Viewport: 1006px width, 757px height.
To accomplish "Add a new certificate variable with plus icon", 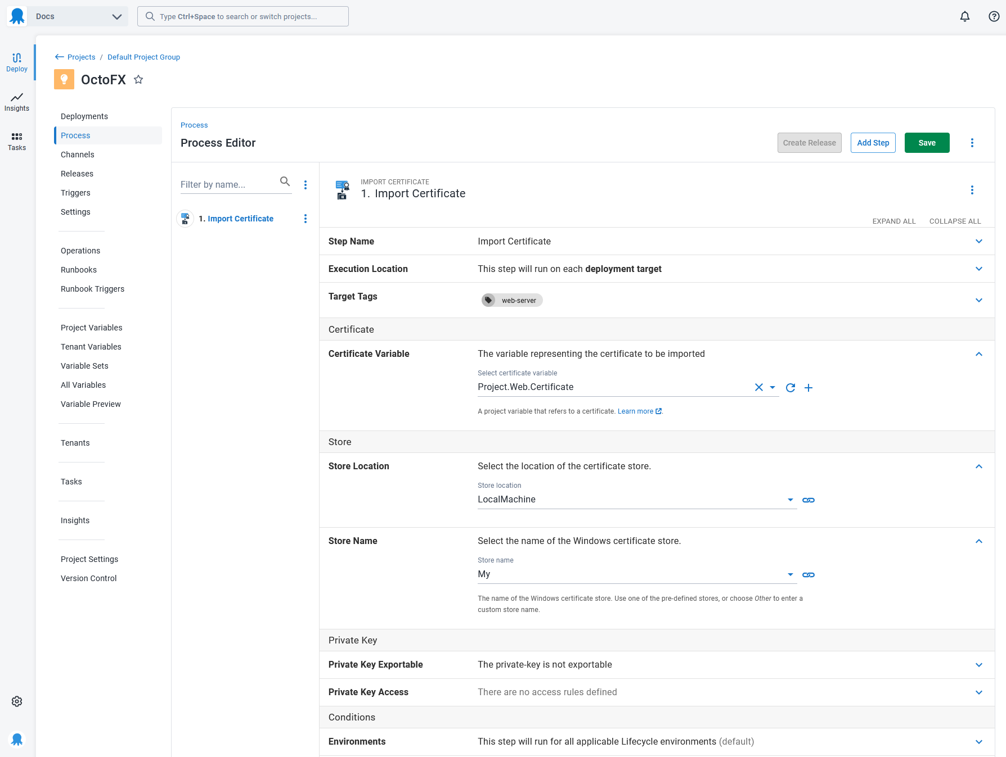I will tap(809, 388).
